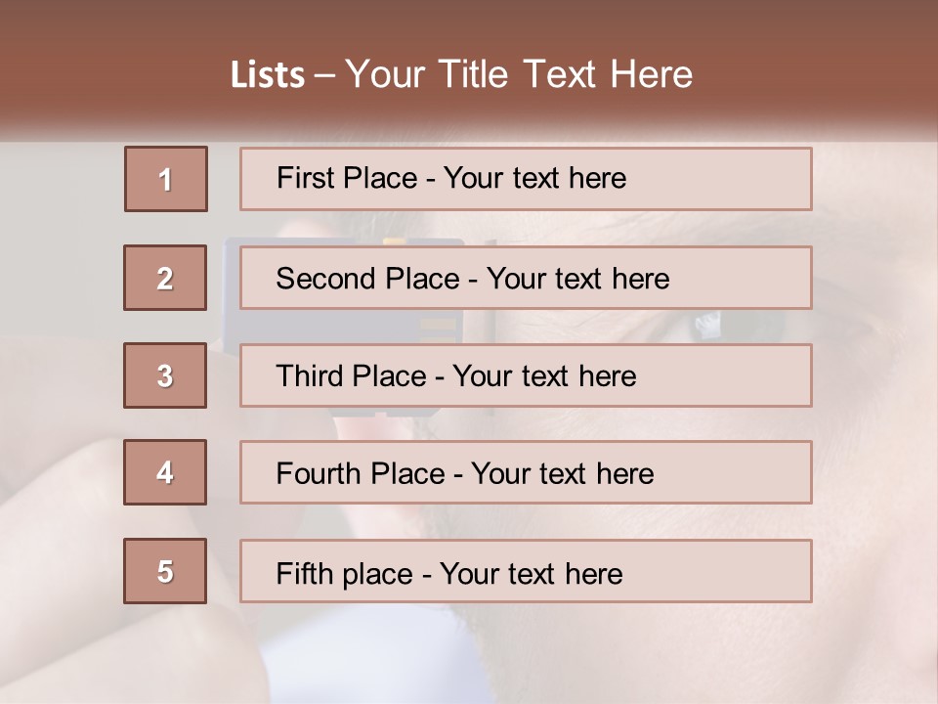Click the words "Second Place" in the list
This screenshot has width=938, height=704.
[366, 279]
